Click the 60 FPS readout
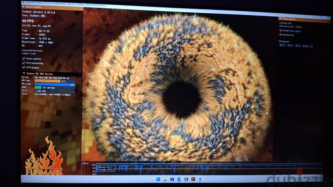The height and width of the screenshot is (187, 333). coord(28,21)
